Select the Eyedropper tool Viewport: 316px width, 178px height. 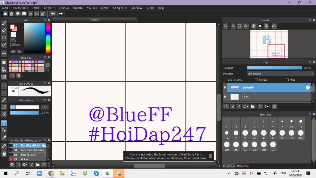tap(4, 146)
